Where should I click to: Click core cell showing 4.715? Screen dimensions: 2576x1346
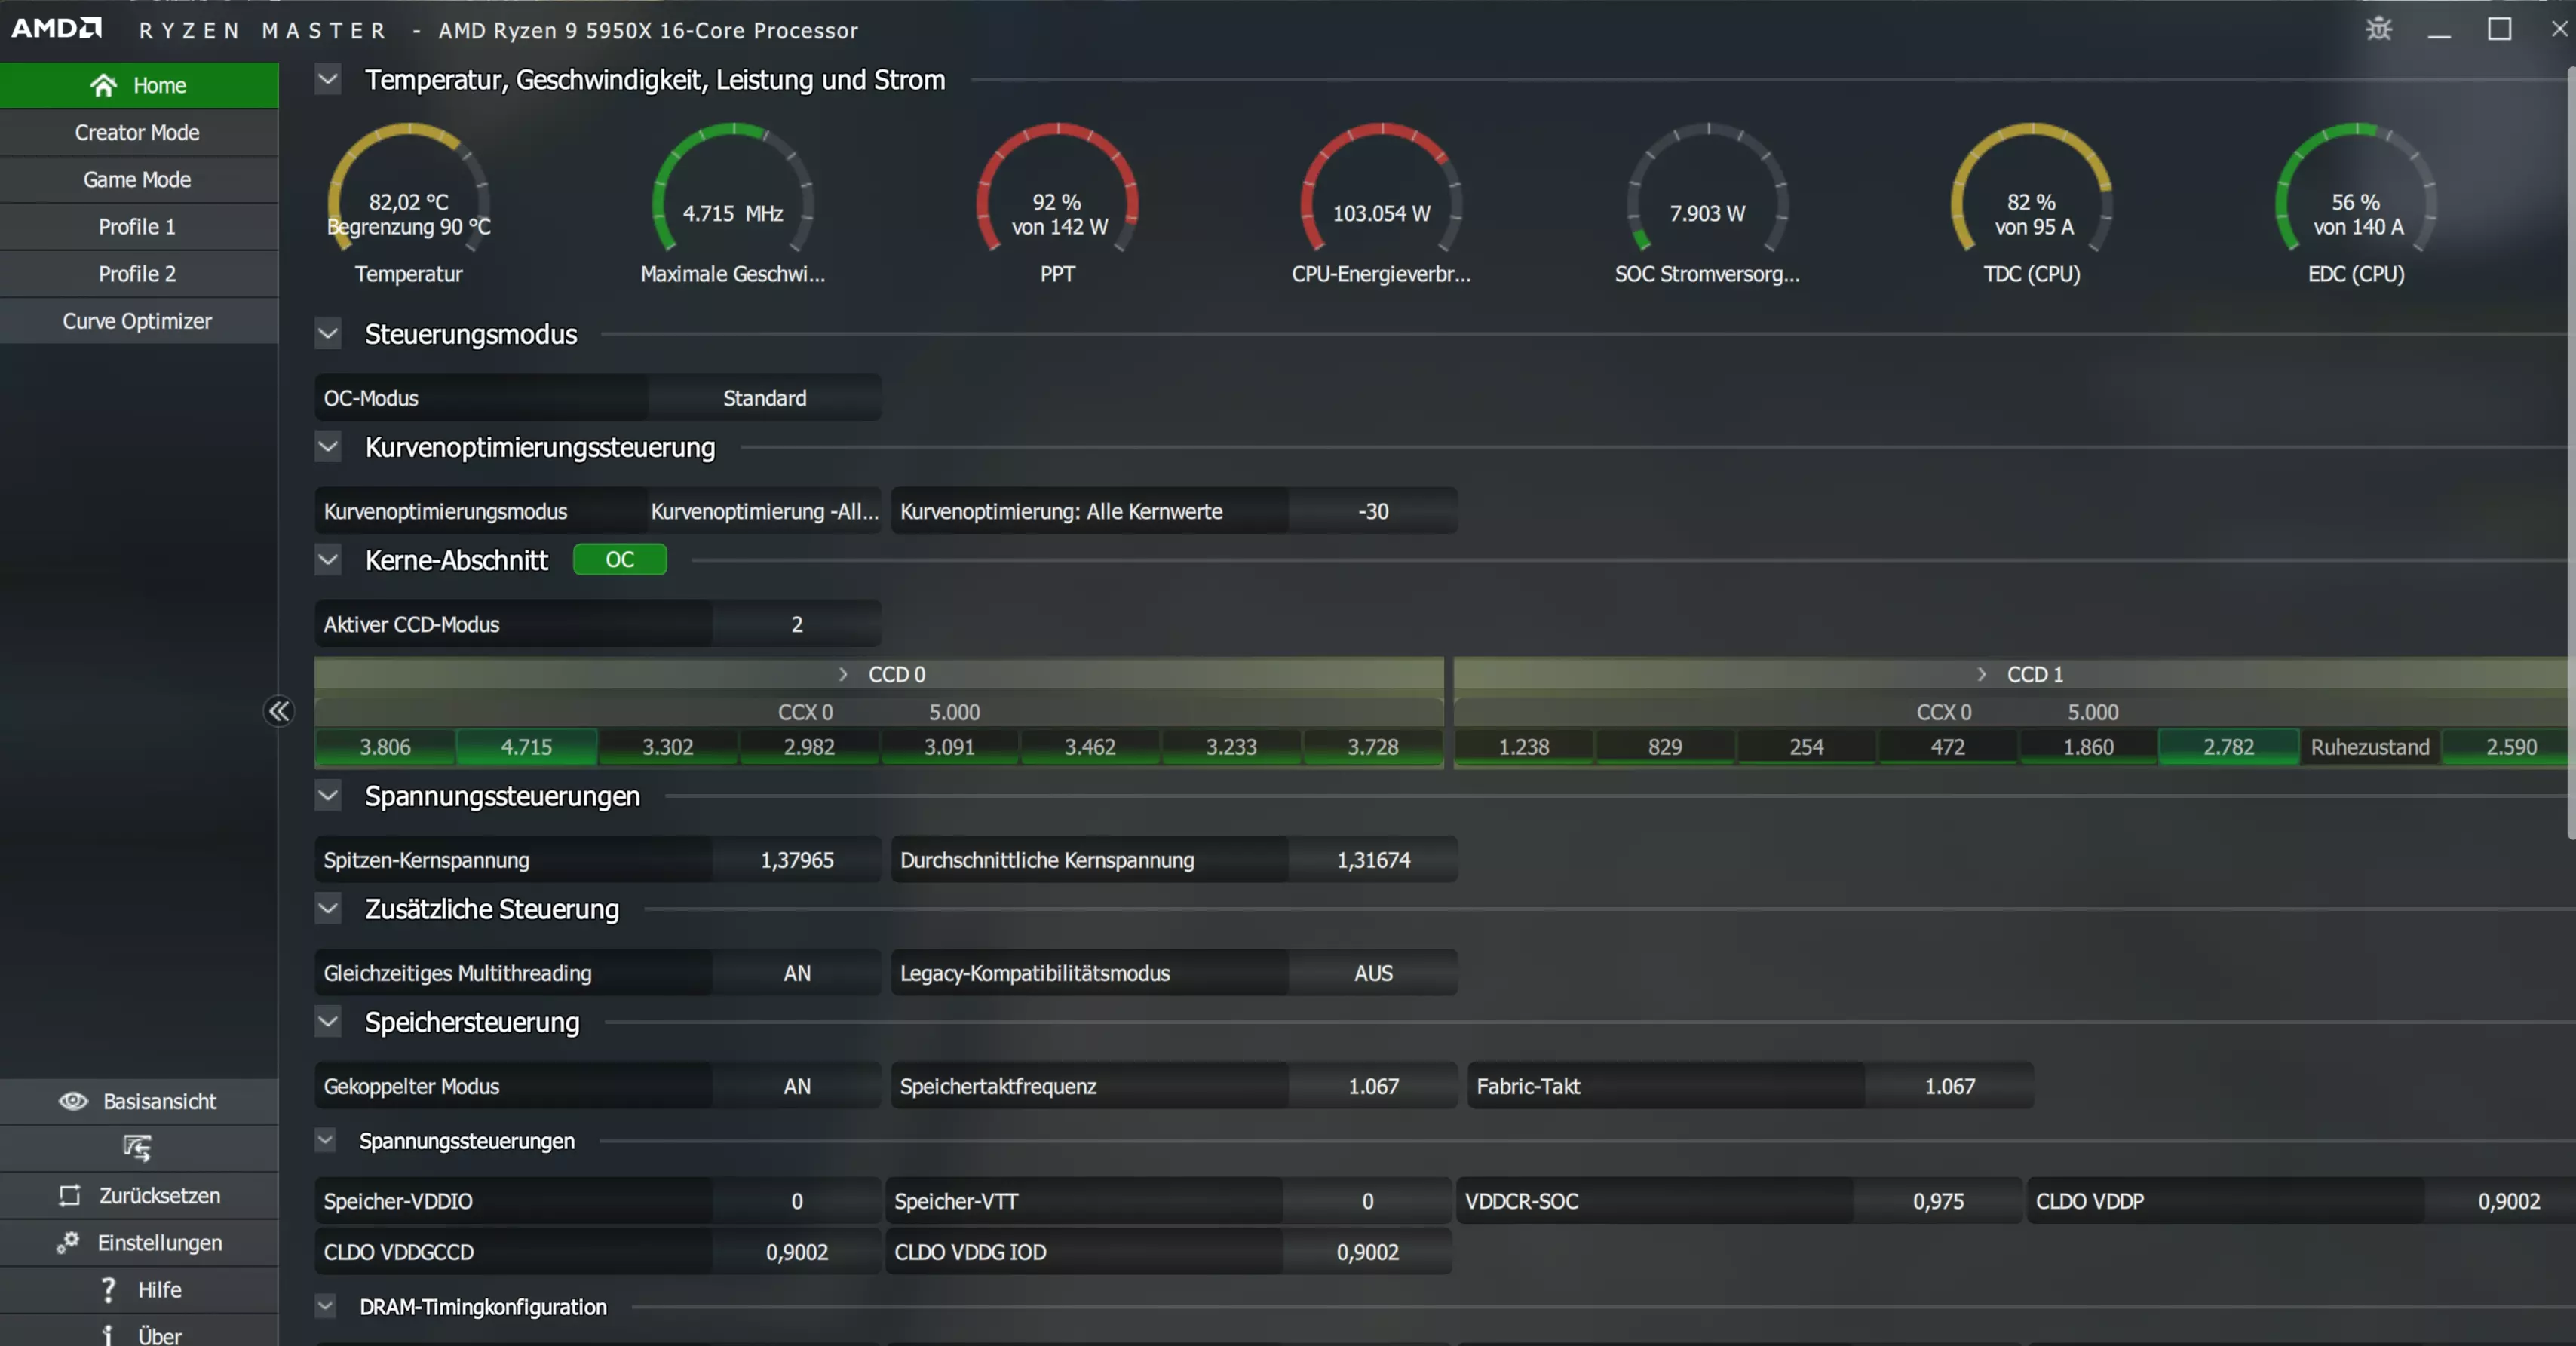[x=527, y=746]
